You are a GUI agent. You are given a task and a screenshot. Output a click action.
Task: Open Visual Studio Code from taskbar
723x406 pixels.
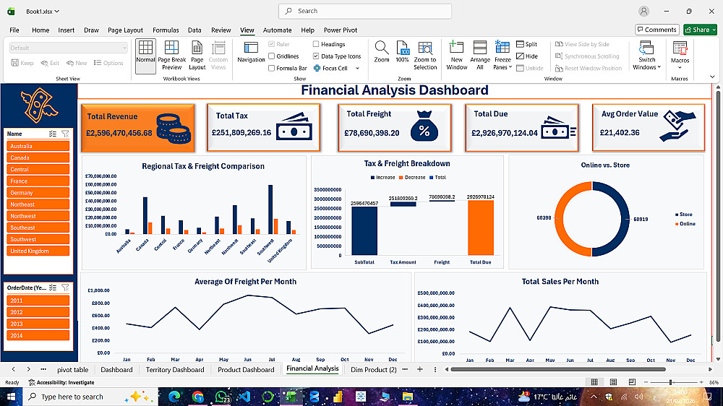pos(244,397)
